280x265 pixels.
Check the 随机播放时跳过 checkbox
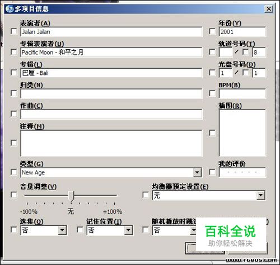pos(146,230)
